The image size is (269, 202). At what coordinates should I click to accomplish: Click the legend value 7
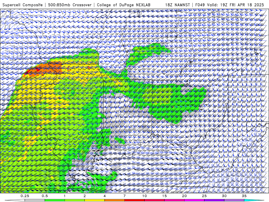pyautogui.click(x=124, y=196)
